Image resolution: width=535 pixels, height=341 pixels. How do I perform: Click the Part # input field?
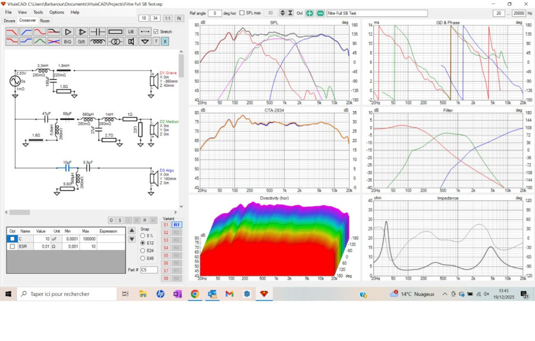click(149, 270)
